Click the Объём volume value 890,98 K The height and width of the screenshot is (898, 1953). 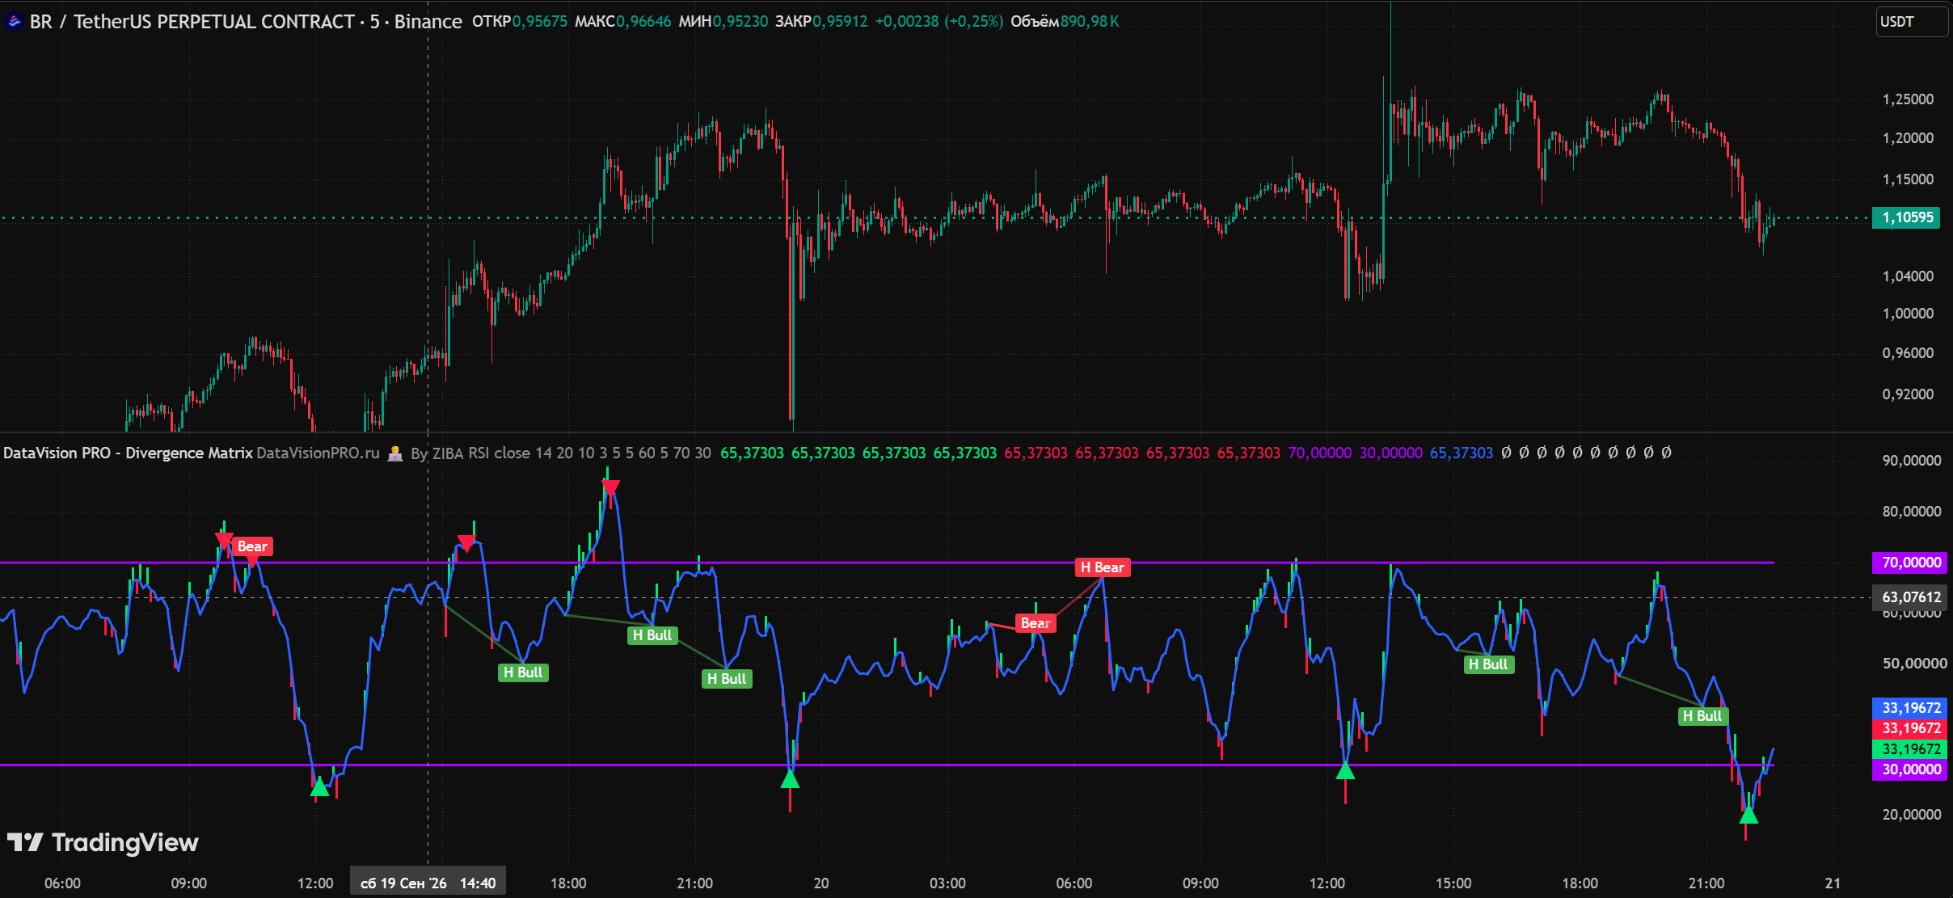(x=1090, y=22)
